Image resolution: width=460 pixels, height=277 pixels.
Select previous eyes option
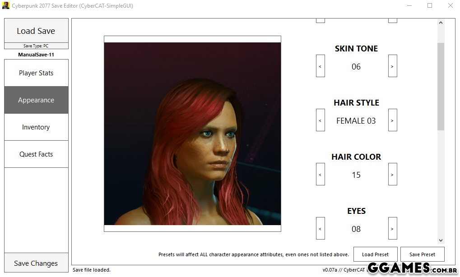pyautogui.click(x=321, y=228)
